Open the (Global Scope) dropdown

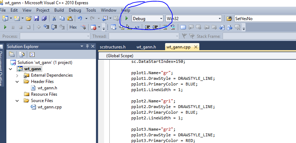[x=197, y=56]
